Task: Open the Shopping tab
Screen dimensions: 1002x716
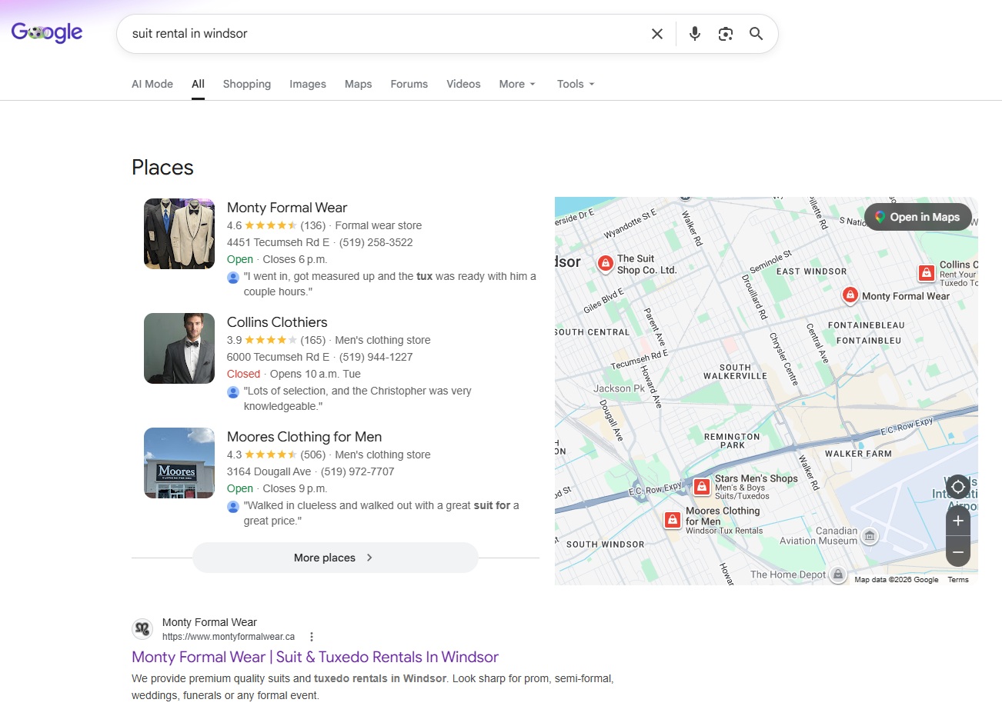Action: [247, 84]
